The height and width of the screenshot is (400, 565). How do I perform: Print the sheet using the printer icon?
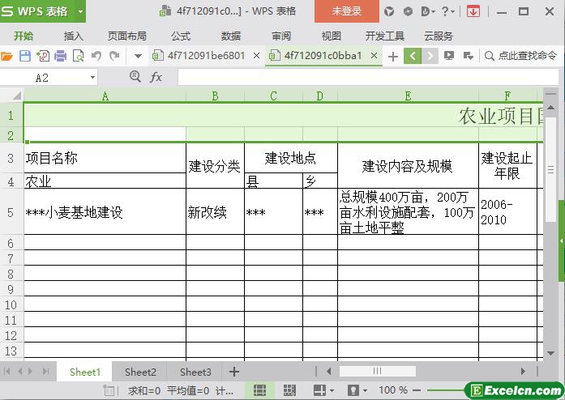tap(61, 56)
